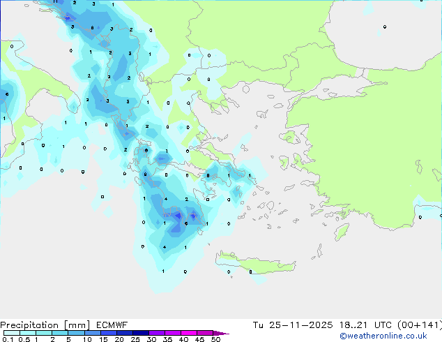Click the '(00+141)' forecast offset text
The image size is (442, 342).
click(420, 325)
